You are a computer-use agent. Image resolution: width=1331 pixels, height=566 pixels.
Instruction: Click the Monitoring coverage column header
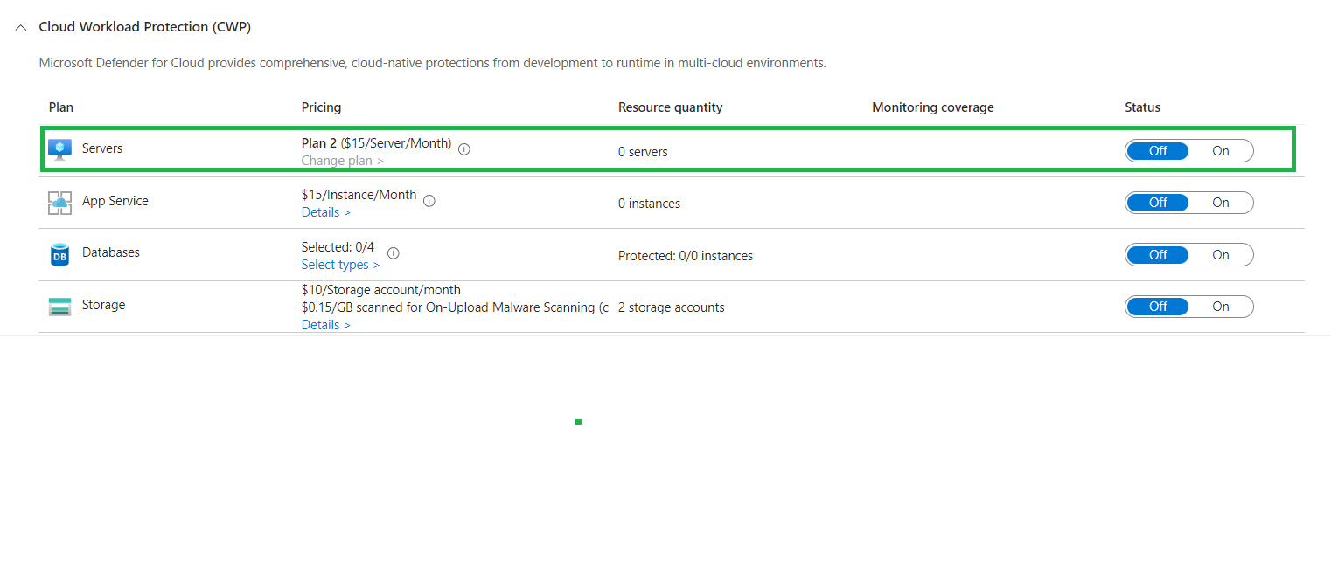click(933, 107)
